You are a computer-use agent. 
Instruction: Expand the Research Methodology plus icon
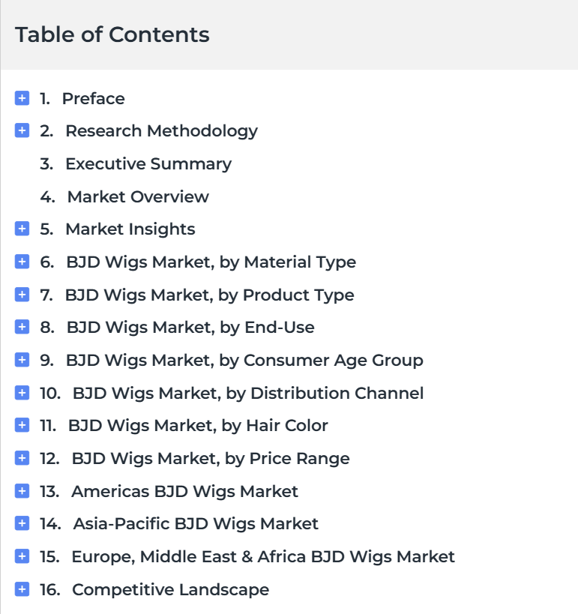tap(22, 130)
